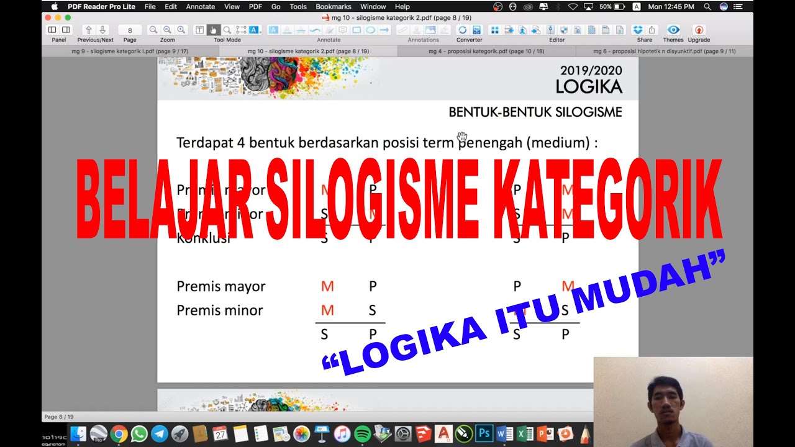Open Photoshop from the Dock
The height and width of the screenshot is (447, 795).
(x=484, y=434)
